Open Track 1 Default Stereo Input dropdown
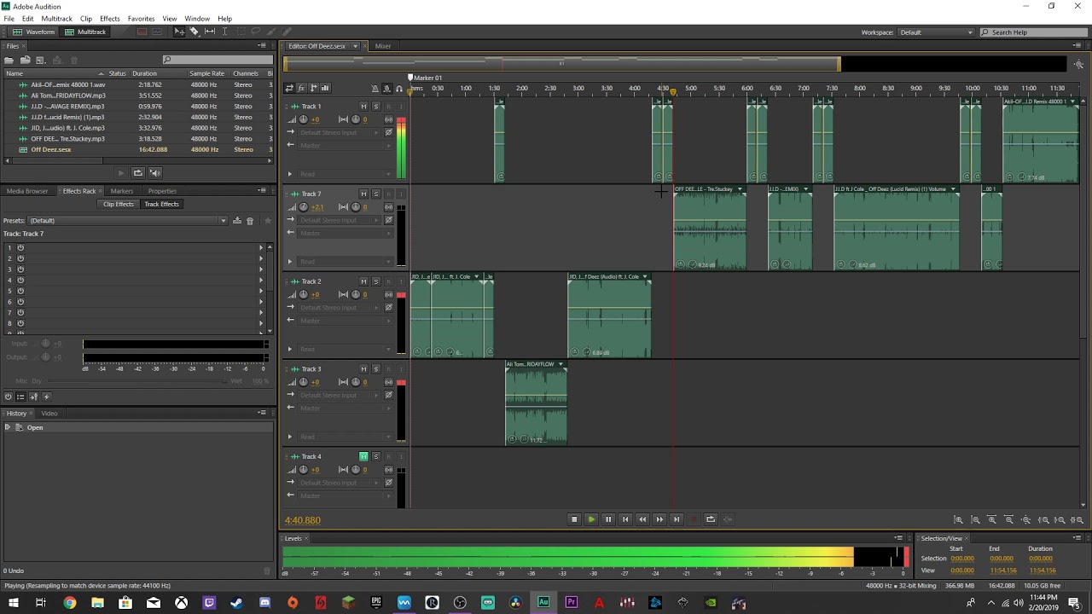 point(340,132)
